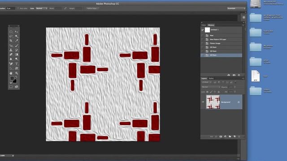Viewport: 287px width, 161px height.
Task: Select the Path Selection tool
Action: click(x=11, y=68)
